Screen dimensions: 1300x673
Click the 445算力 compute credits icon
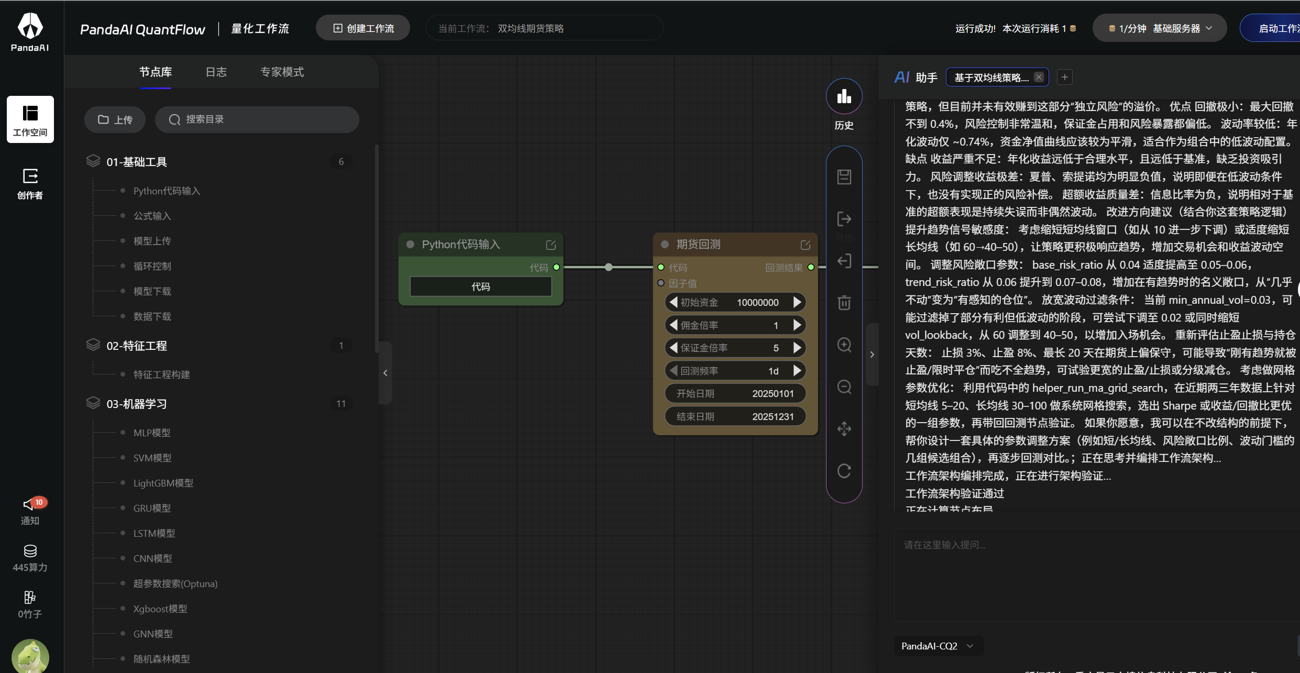[x=30, y=558]
